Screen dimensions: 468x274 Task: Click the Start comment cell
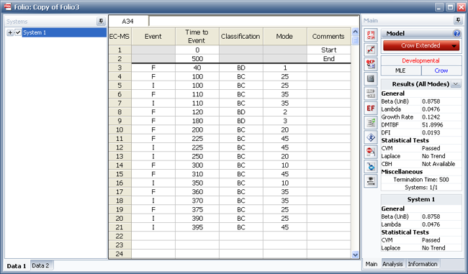pyautogui.click(x=328, y=50)
